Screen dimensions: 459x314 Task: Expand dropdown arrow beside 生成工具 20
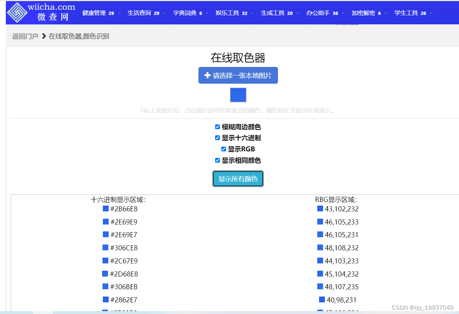[298, 13]
